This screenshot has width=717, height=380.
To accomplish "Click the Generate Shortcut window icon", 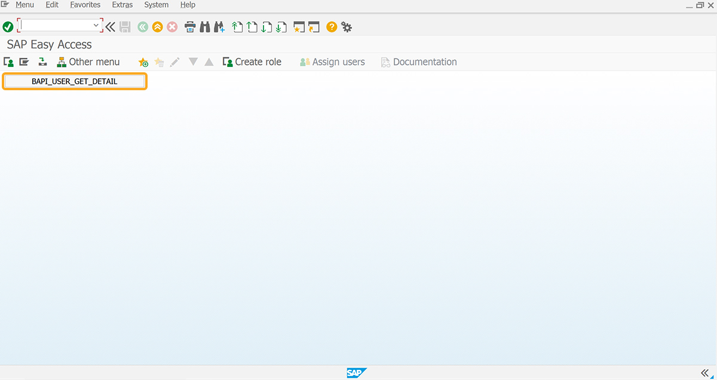I will click(x=314, y=27).
